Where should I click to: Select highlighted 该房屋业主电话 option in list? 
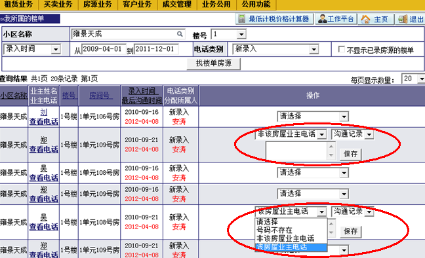click(x=291, y=247)
